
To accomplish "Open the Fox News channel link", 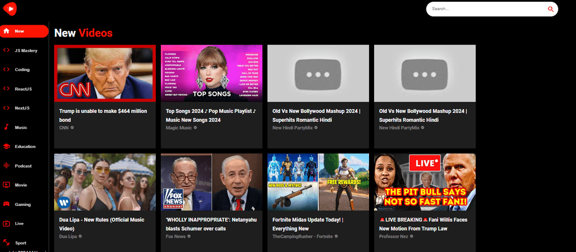I will [175, 236].
